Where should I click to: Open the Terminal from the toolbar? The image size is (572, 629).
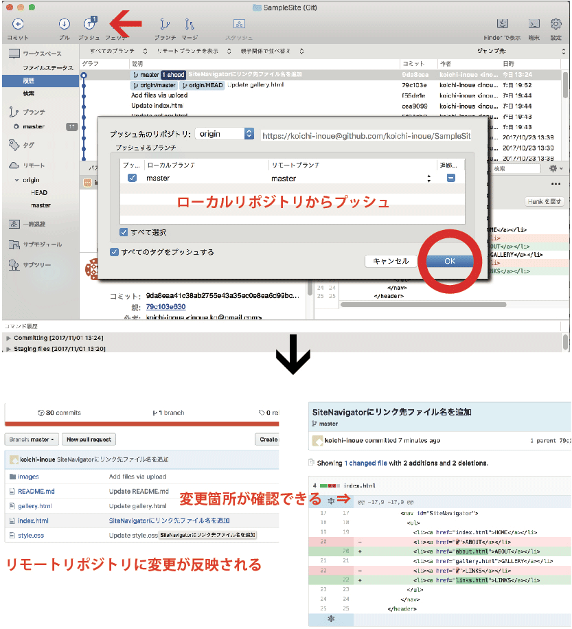(x=534, y=25)
